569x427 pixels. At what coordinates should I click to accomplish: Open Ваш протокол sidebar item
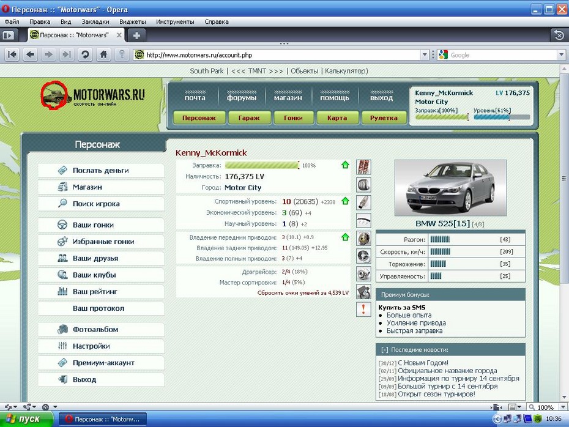[101, 308]
